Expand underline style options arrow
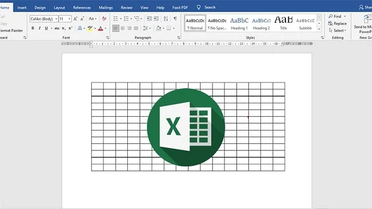 (51, 28)
